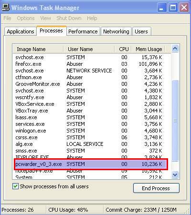Go to the Users tab
The image size is (191, 215).
[x=141, y=31]
